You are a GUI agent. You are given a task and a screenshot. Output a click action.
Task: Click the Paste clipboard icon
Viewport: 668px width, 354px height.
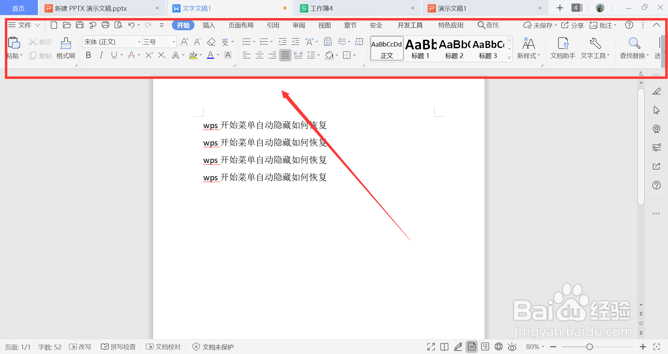pos(14,43)
